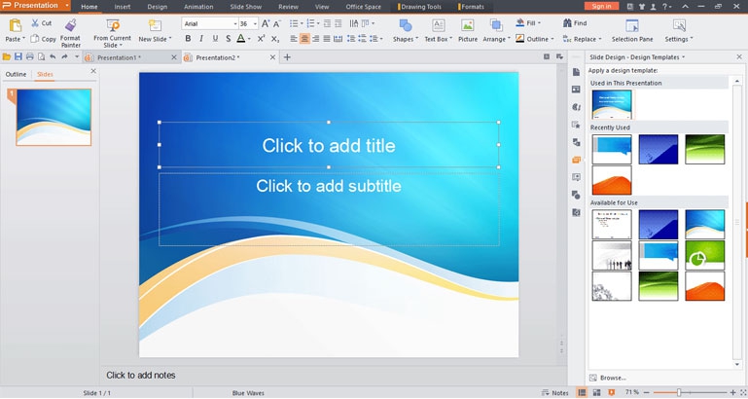Justify paragraph text
This screenshot has height=399, width=748.
pos(326,39)
